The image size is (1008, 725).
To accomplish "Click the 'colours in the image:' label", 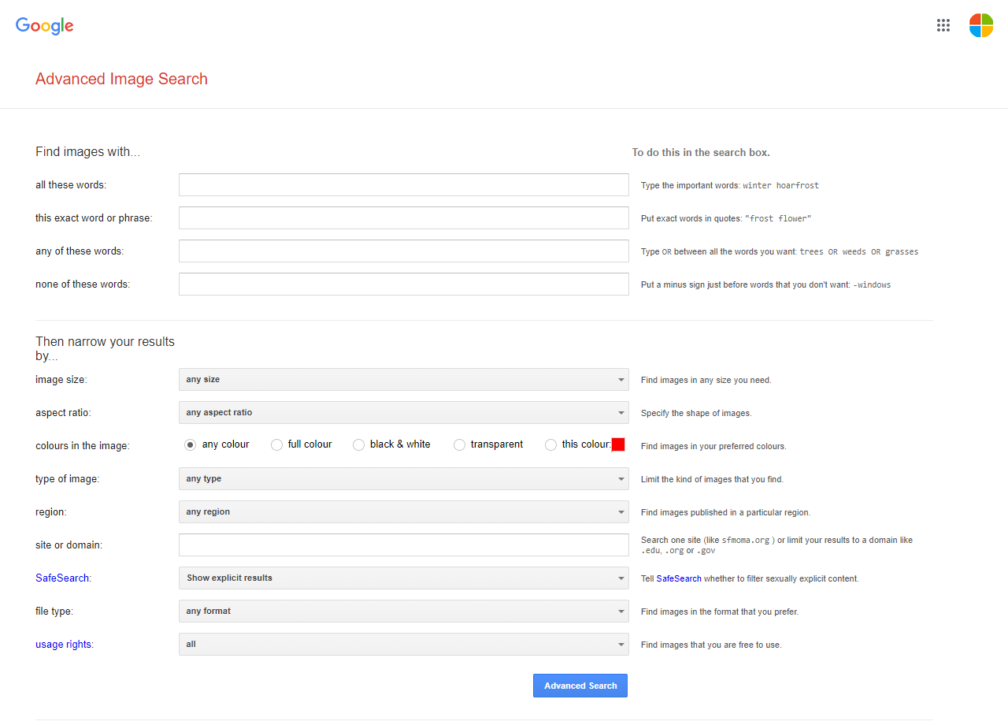I will 82,445.
